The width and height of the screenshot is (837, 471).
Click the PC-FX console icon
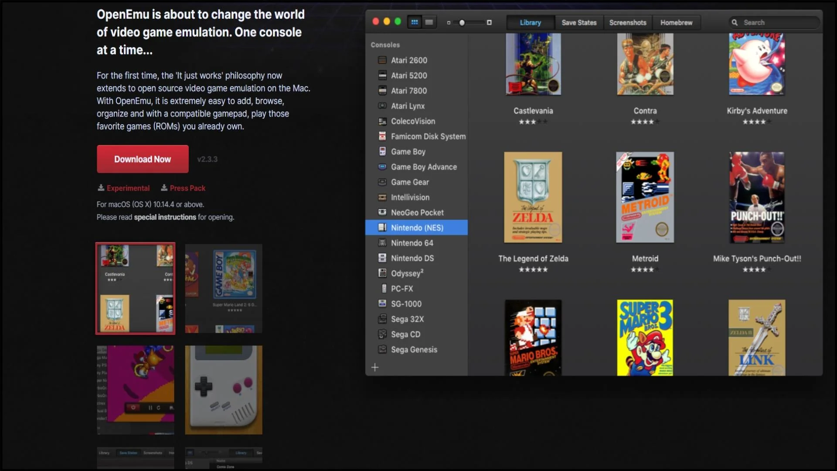coord(384,289)
